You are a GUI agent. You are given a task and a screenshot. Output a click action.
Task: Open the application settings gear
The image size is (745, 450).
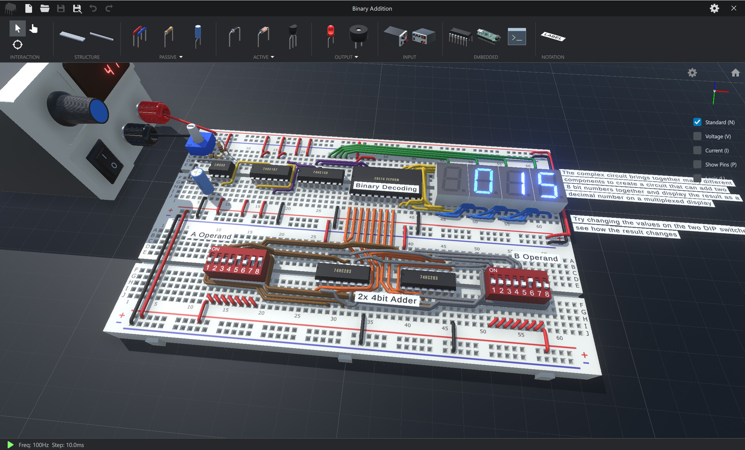click(714, 8)
